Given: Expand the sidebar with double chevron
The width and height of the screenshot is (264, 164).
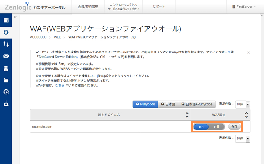Looking at the screenshot, I should pyautogui.click(x=15, y=17).
